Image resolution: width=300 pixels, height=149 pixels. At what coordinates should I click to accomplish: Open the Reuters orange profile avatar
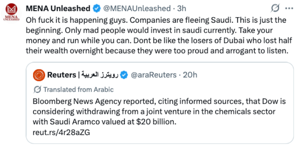point(39,75)
